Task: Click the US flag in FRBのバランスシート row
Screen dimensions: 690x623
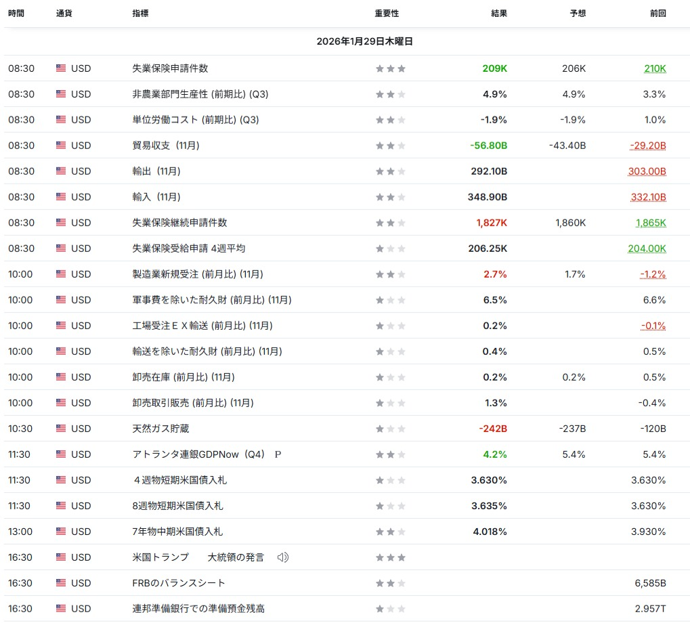Action: coord(61,583)
